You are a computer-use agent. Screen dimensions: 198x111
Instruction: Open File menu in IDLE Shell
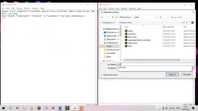coord(3,8)
